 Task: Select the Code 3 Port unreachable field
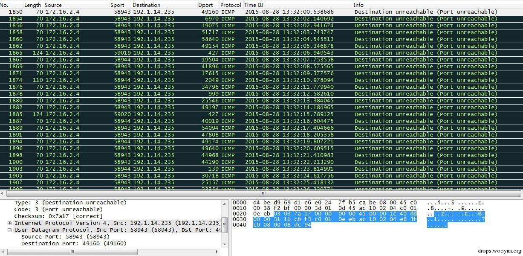[58, 209]
